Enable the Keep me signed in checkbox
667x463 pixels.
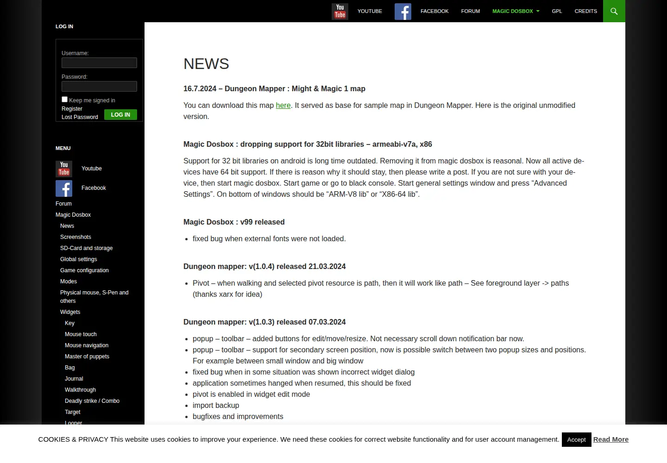[65, 100]
